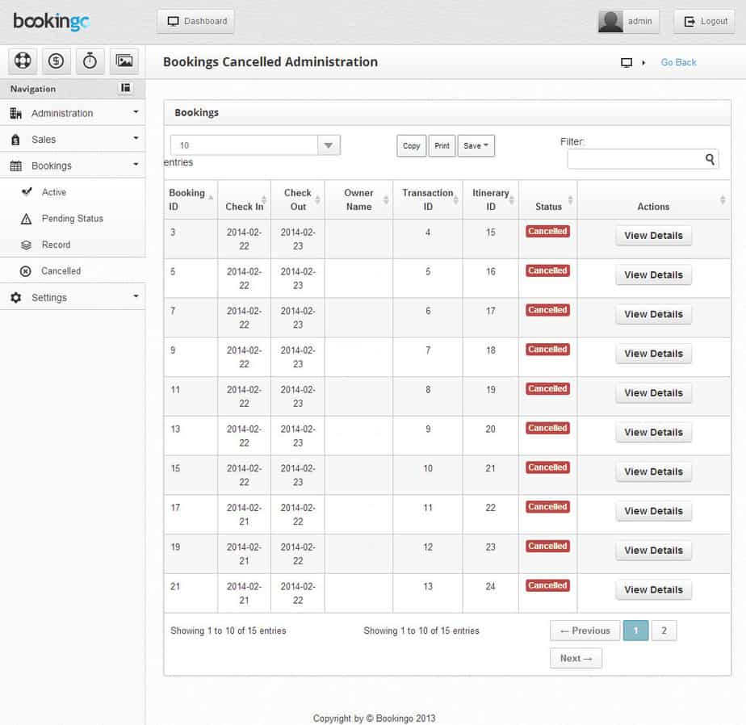Click the monitor icon beside Go Back
This screenshot has width=746, height=725.
pos(627,62)
